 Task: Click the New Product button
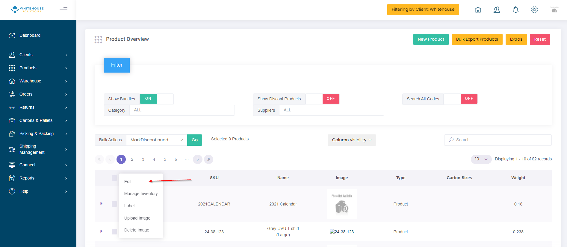(431, 39)
